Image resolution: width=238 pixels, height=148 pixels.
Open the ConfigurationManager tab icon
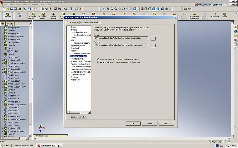12,24
